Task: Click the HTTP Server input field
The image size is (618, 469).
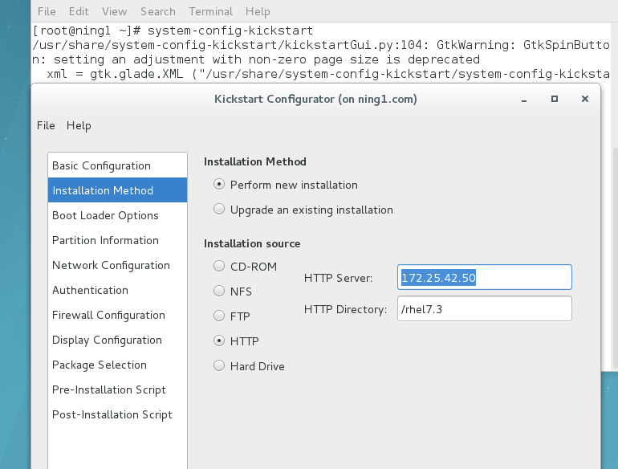Action: point(485,277)
